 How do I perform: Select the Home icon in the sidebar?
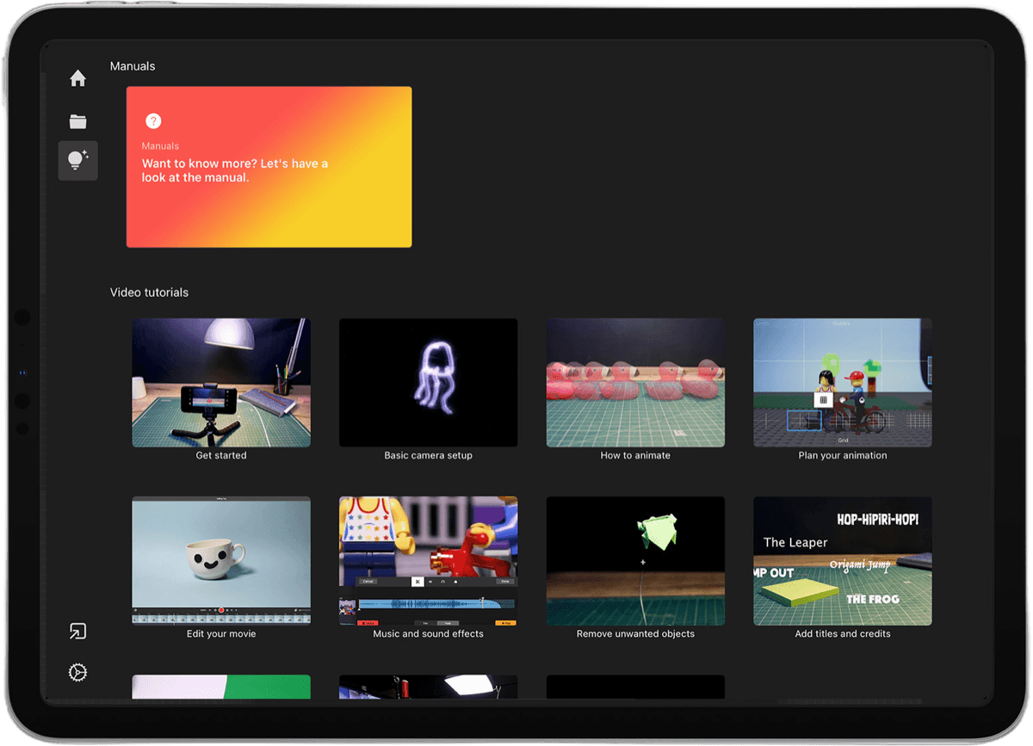click(x=77, y=77)
